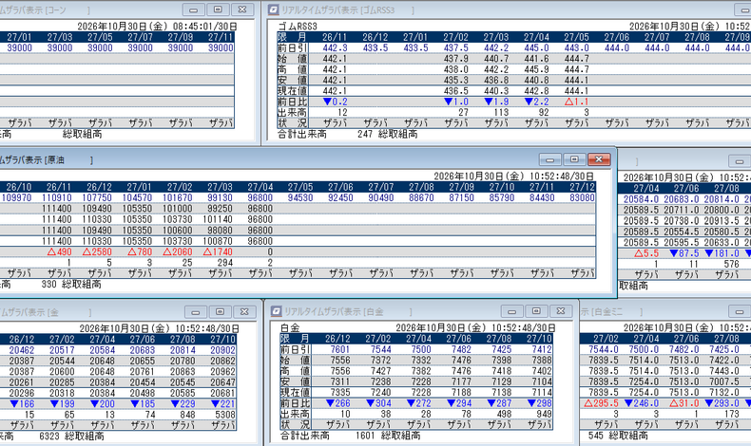Click 107750 in the 原油 table

(x=97, y=198)
